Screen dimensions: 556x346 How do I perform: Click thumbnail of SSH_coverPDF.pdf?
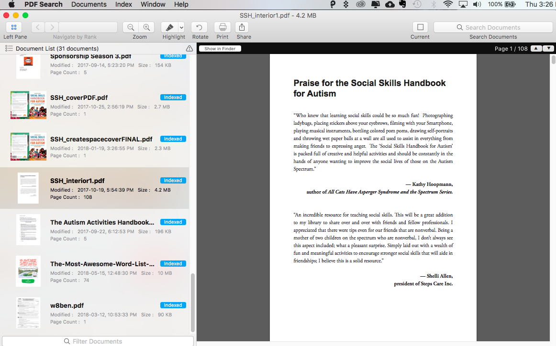pyautogui.click(x=28, y=105)
